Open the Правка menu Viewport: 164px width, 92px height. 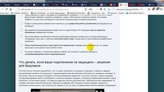pyautogui.click(x=4, y=1)
